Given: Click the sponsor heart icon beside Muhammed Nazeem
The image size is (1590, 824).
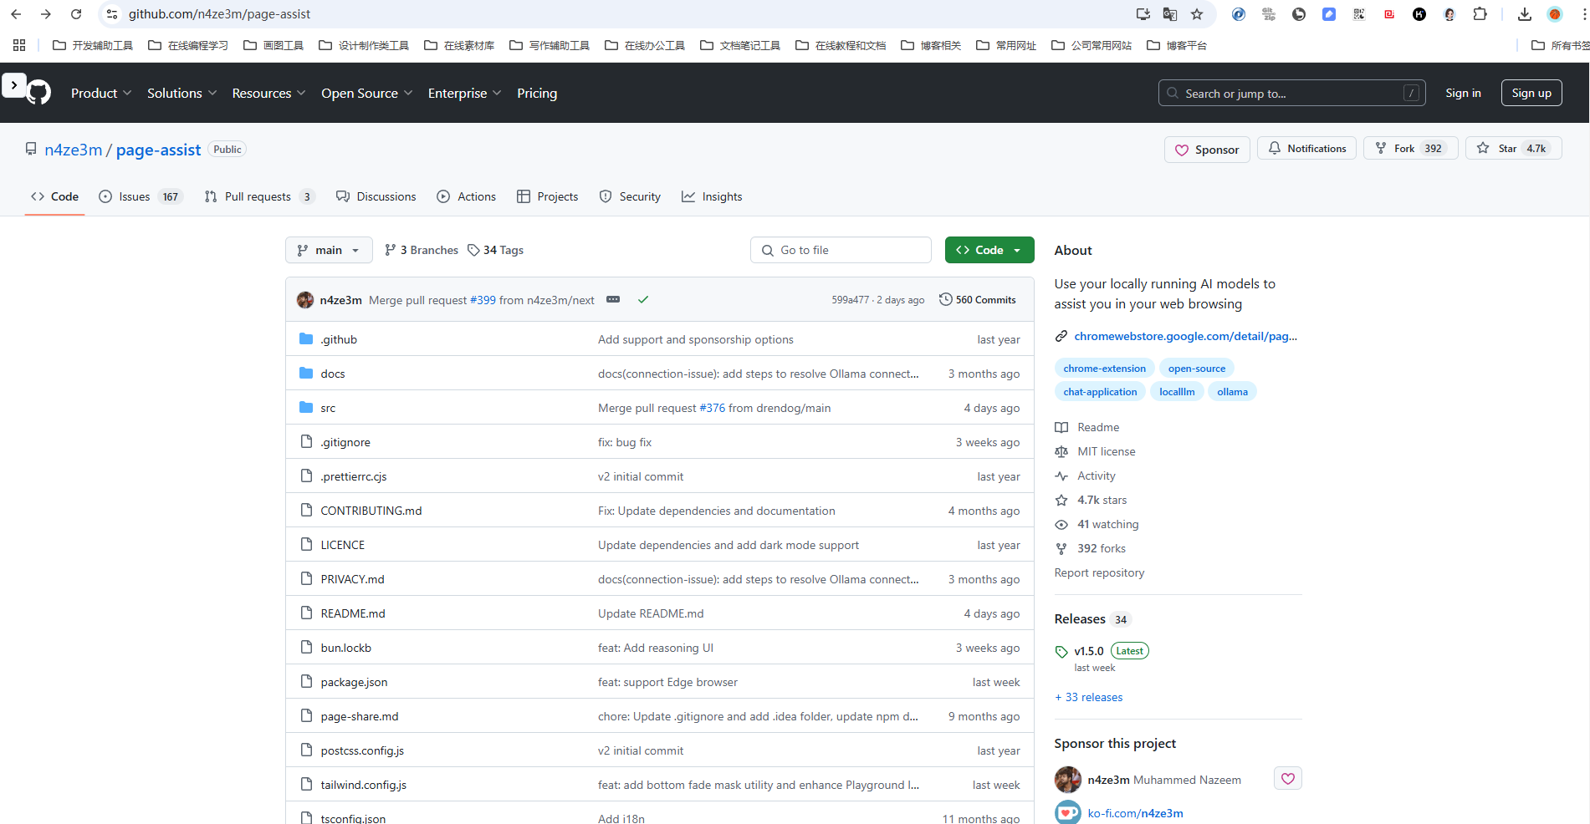Looking at the screenshot, I should click(x=1288, y=779).
